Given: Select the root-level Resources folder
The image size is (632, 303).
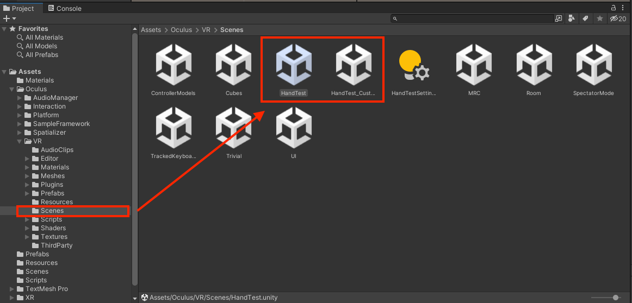Looking at the screenshot, I should coord(38,263).
